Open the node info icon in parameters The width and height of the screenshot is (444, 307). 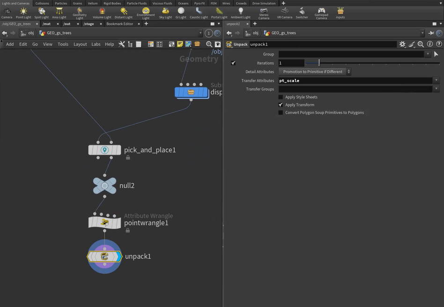coord(430,44)
